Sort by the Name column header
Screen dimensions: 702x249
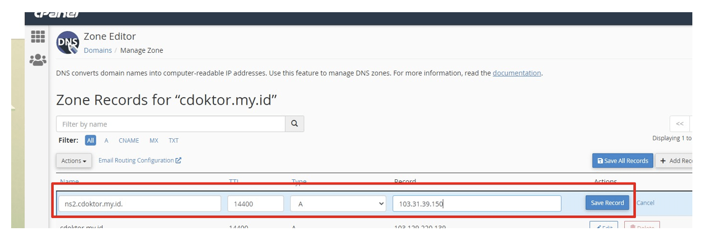70,181
